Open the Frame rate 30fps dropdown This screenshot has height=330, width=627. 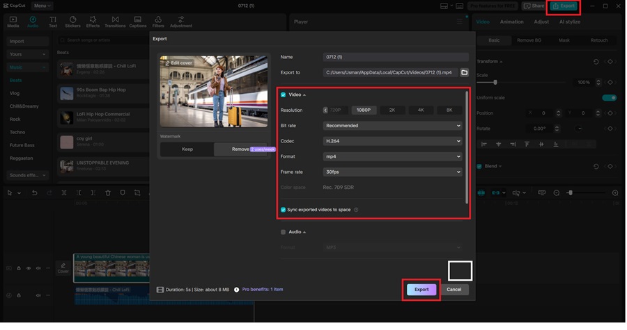pyautogui.click(x=393, y=172)
